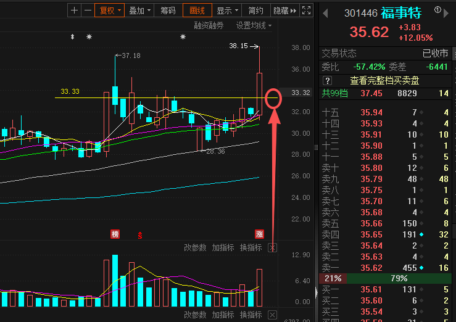Open 设置均线 moving average settings
The height and width of the screenshot is (322, 456).
254,25
